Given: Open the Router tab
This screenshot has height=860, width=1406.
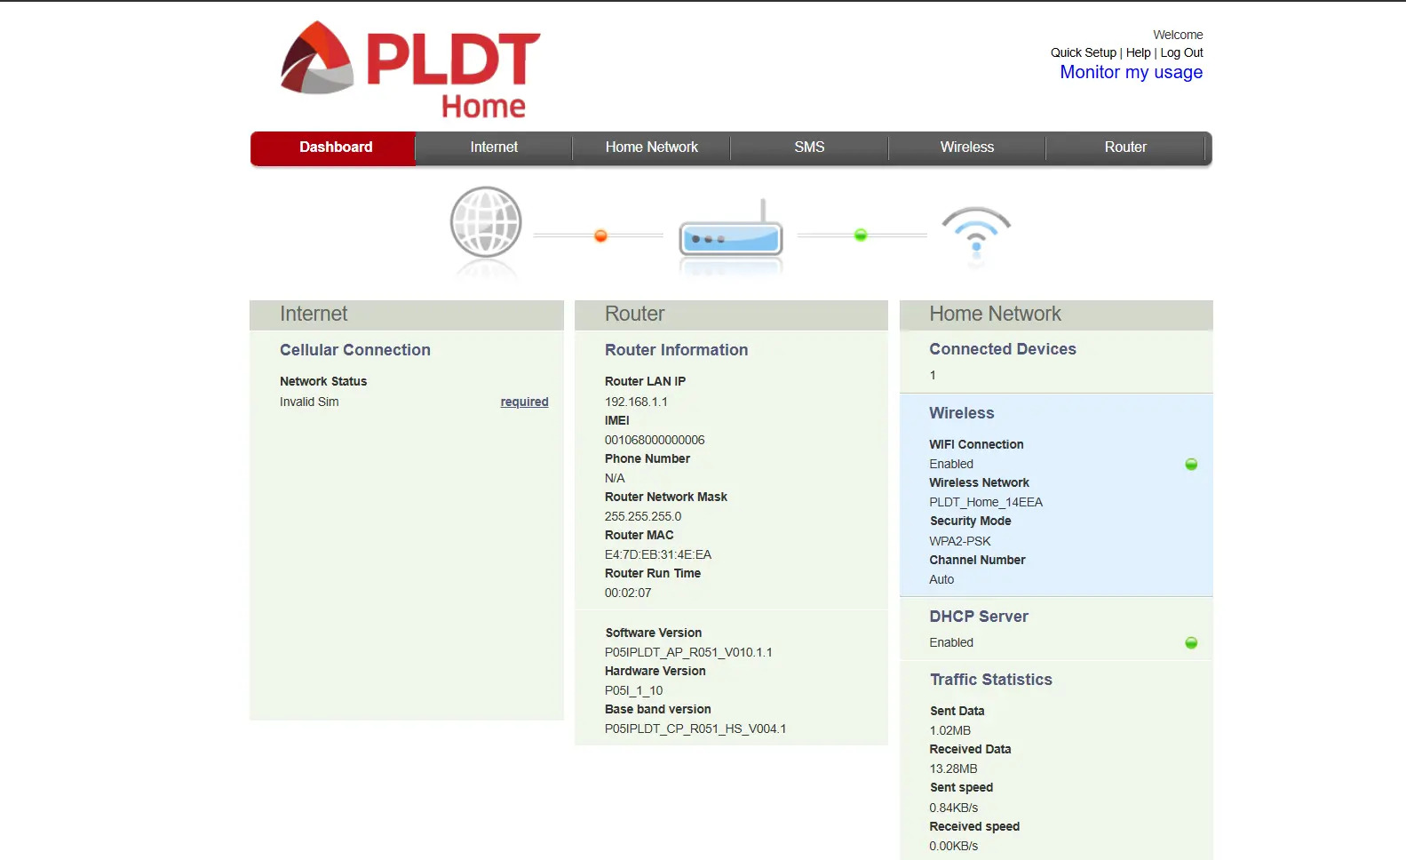Looking at the screenshot, I should [1125, 147].
